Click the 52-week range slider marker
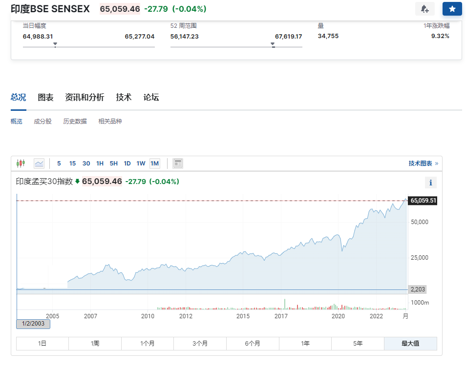The width and height of the screenshot is (466, 370). point(273,45)
